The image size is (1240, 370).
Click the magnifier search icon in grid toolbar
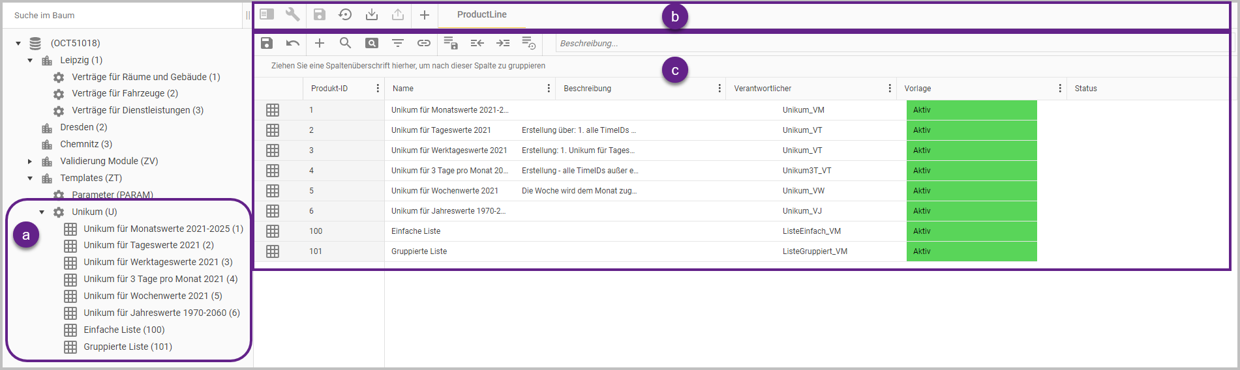click(345, 43)
